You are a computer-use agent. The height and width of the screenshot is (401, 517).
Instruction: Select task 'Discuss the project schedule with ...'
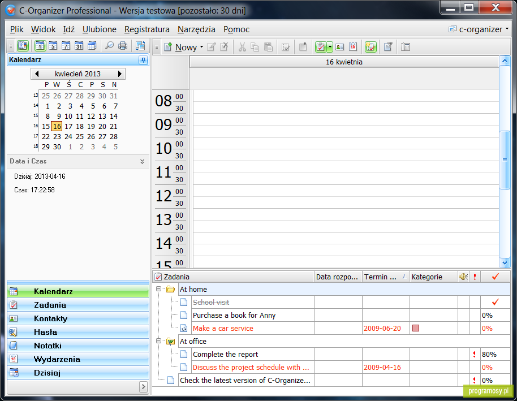[x=251, y=368]
